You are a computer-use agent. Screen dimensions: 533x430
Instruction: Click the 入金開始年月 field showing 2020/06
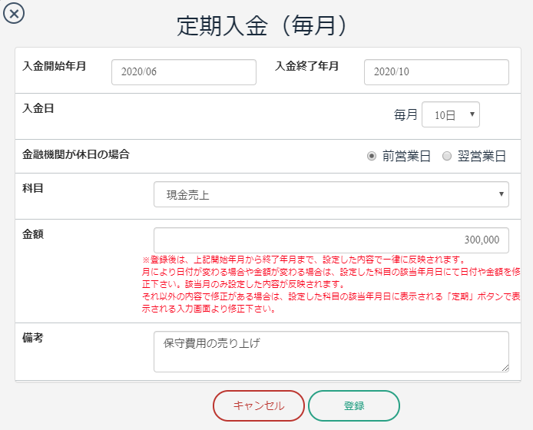point(184,72)
